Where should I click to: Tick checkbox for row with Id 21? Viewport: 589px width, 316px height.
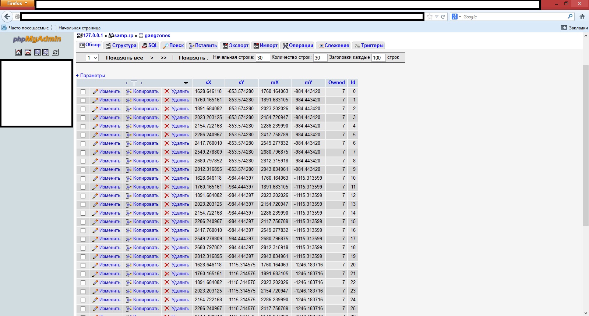click(83, 274)
